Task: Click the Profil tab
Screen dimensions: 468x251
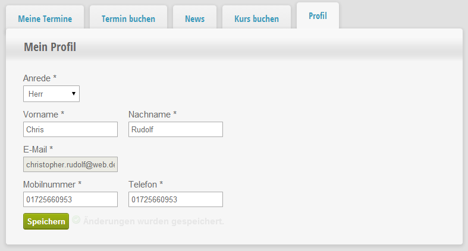Action: (x=318, y=16)
